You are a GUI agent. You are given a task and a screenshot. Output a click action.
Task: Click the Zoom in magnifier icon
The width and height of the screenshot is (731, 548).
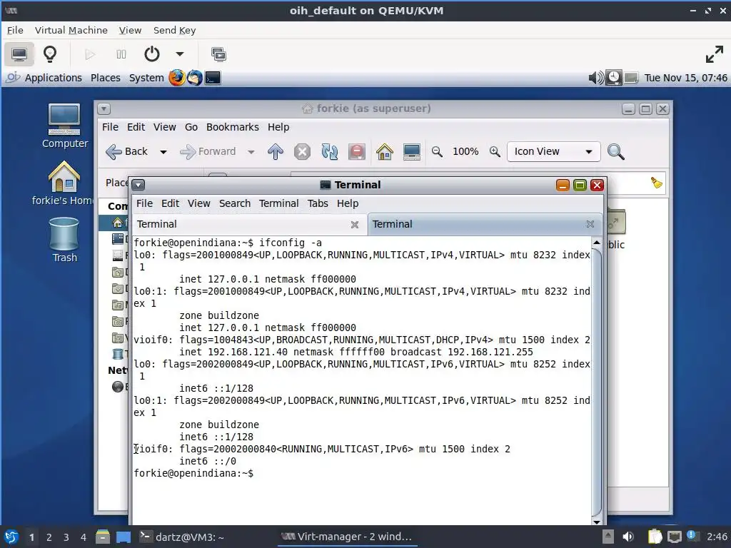(495, 151)
